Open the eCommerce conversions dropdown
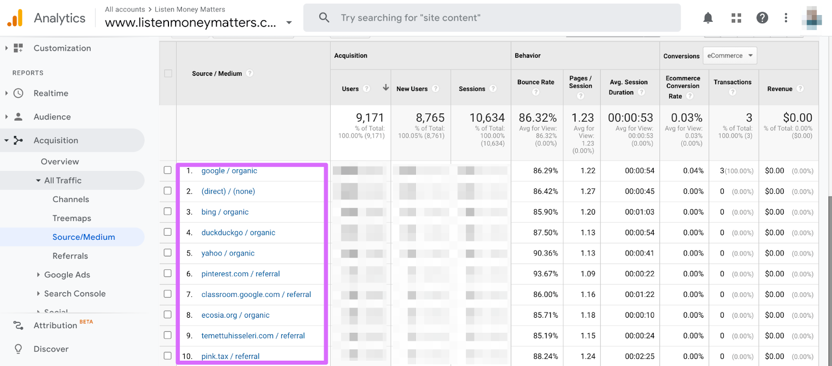 click(730, 56)
